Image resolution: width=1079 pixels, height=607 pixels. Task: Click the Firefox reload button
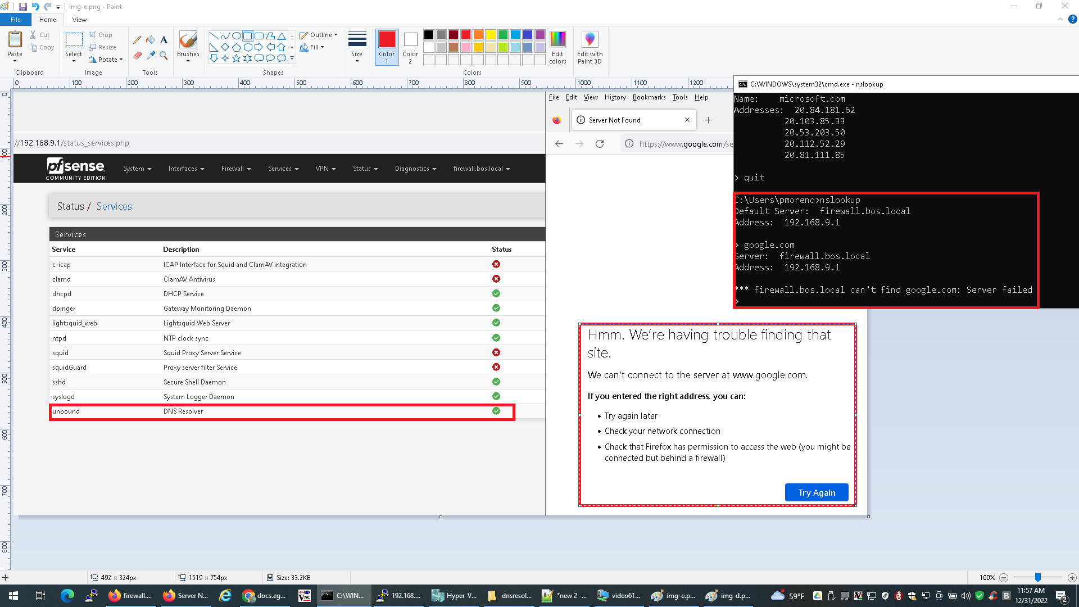600,144
